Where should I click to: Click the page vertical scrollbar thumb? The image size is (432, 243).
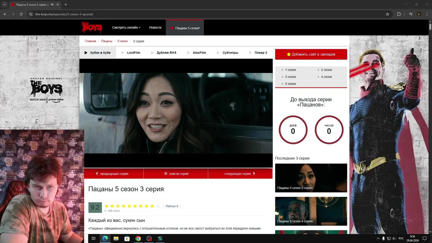[x=430, y=26]
